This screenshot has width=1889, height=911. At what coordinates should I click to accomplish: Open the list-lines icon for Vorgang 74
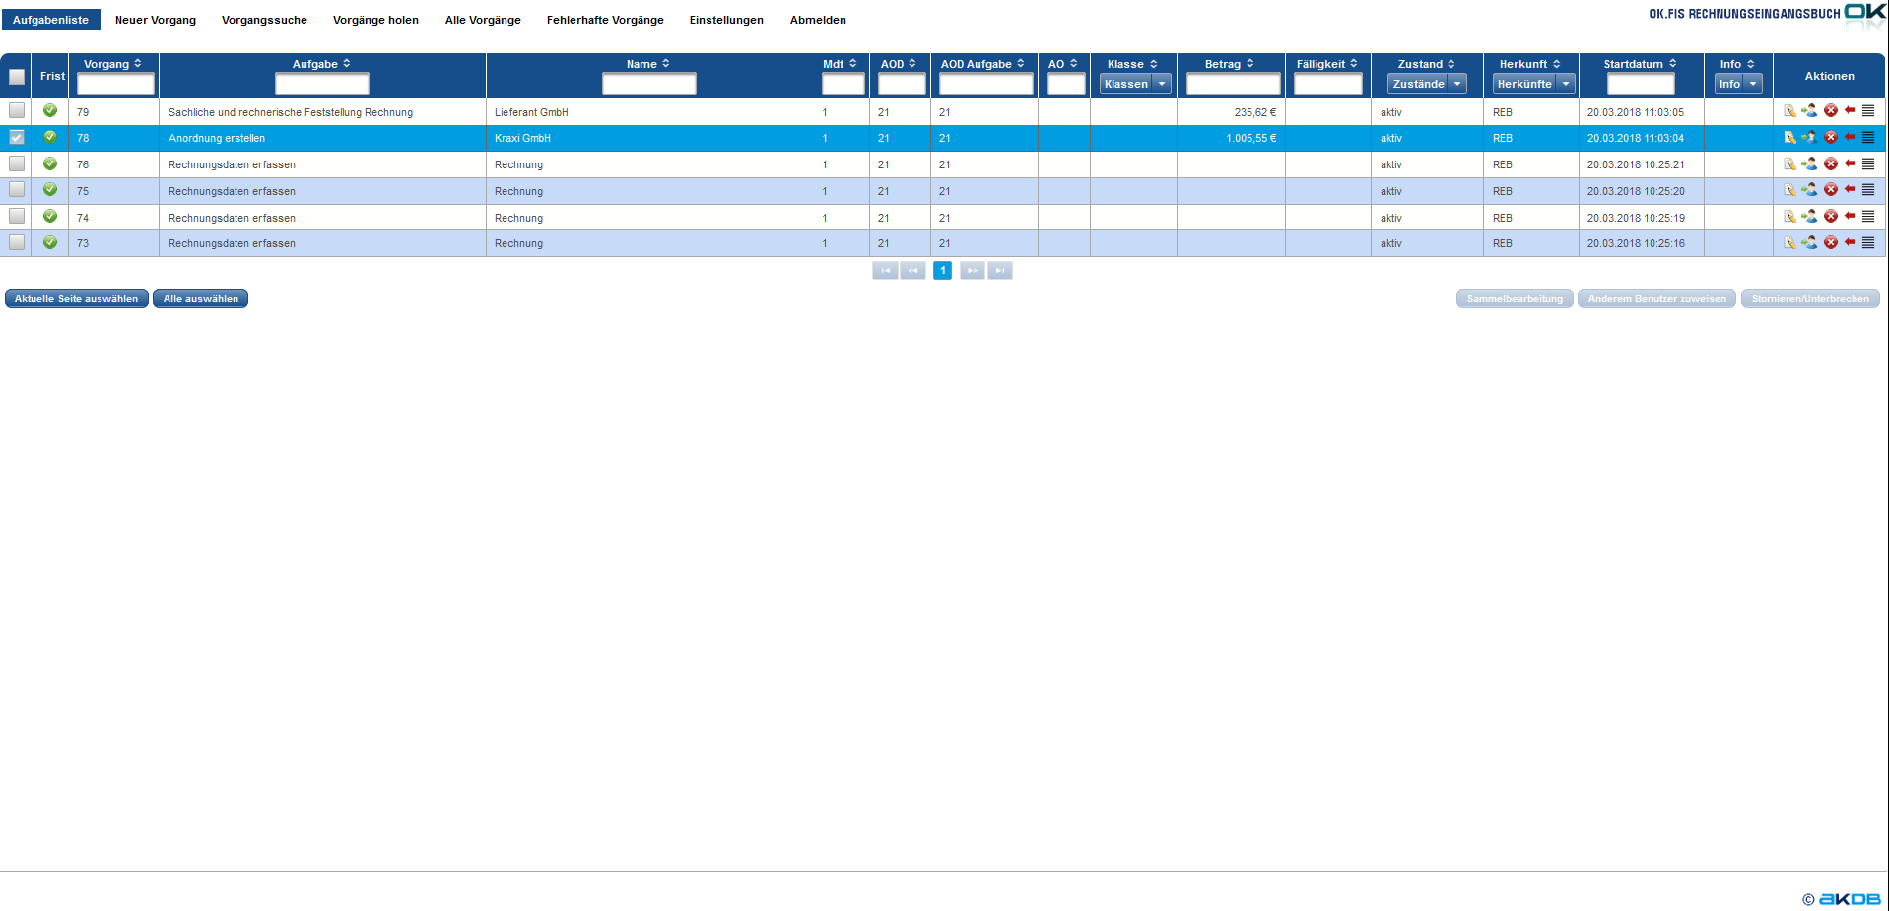coord(1868,217)
